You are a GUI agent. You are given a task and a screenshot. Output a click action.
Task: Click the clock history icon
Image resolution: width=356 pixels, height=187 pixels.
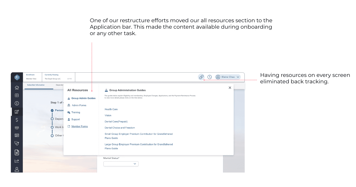coord(209,77)
